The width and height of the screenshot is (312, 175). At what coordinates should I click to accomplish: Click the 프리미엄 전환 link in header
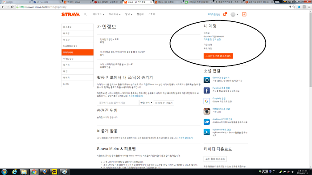(214, 15)
